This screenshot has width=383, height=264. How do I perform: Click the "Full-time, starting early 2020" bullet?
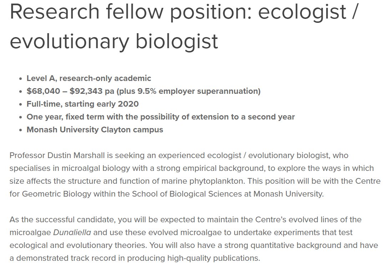click(x=83, y=104)
